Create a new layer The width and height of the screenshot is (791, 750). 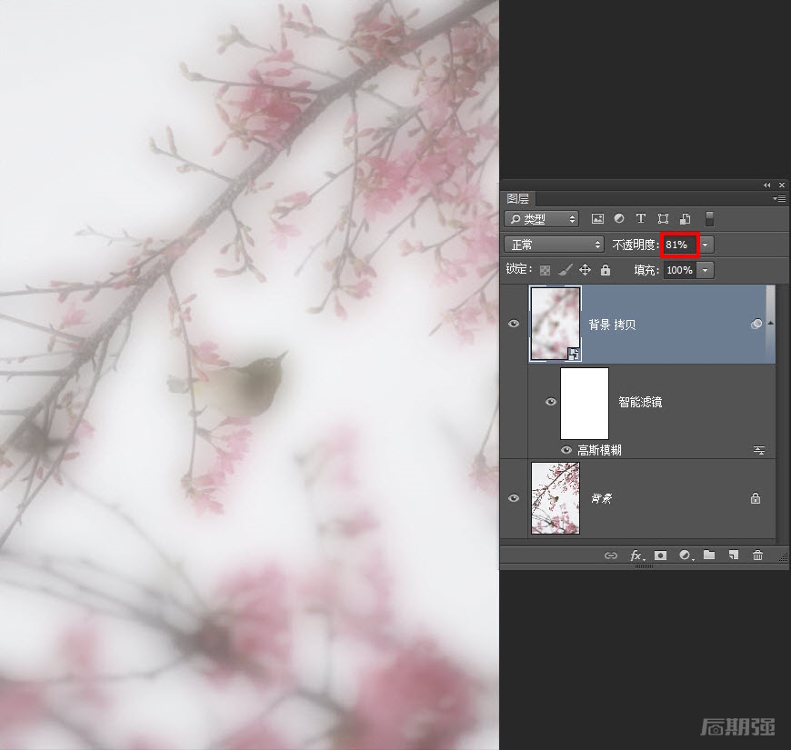click(734, 555)
